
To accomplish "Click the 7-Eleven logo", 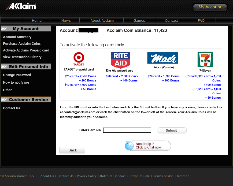I will tap(205, 59).
